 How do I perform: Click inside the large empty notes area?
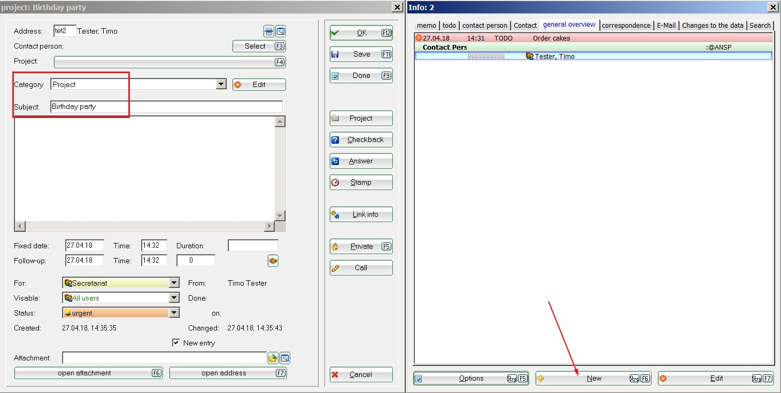point(144,168)
